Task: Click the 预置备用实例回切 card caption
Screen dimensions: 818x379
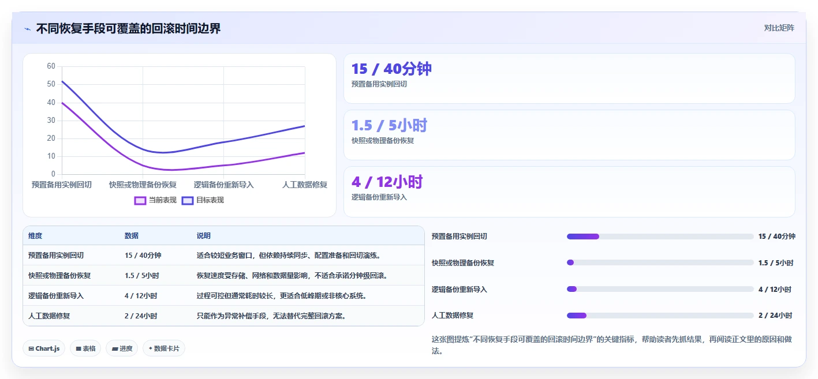Action: [379, 84]
